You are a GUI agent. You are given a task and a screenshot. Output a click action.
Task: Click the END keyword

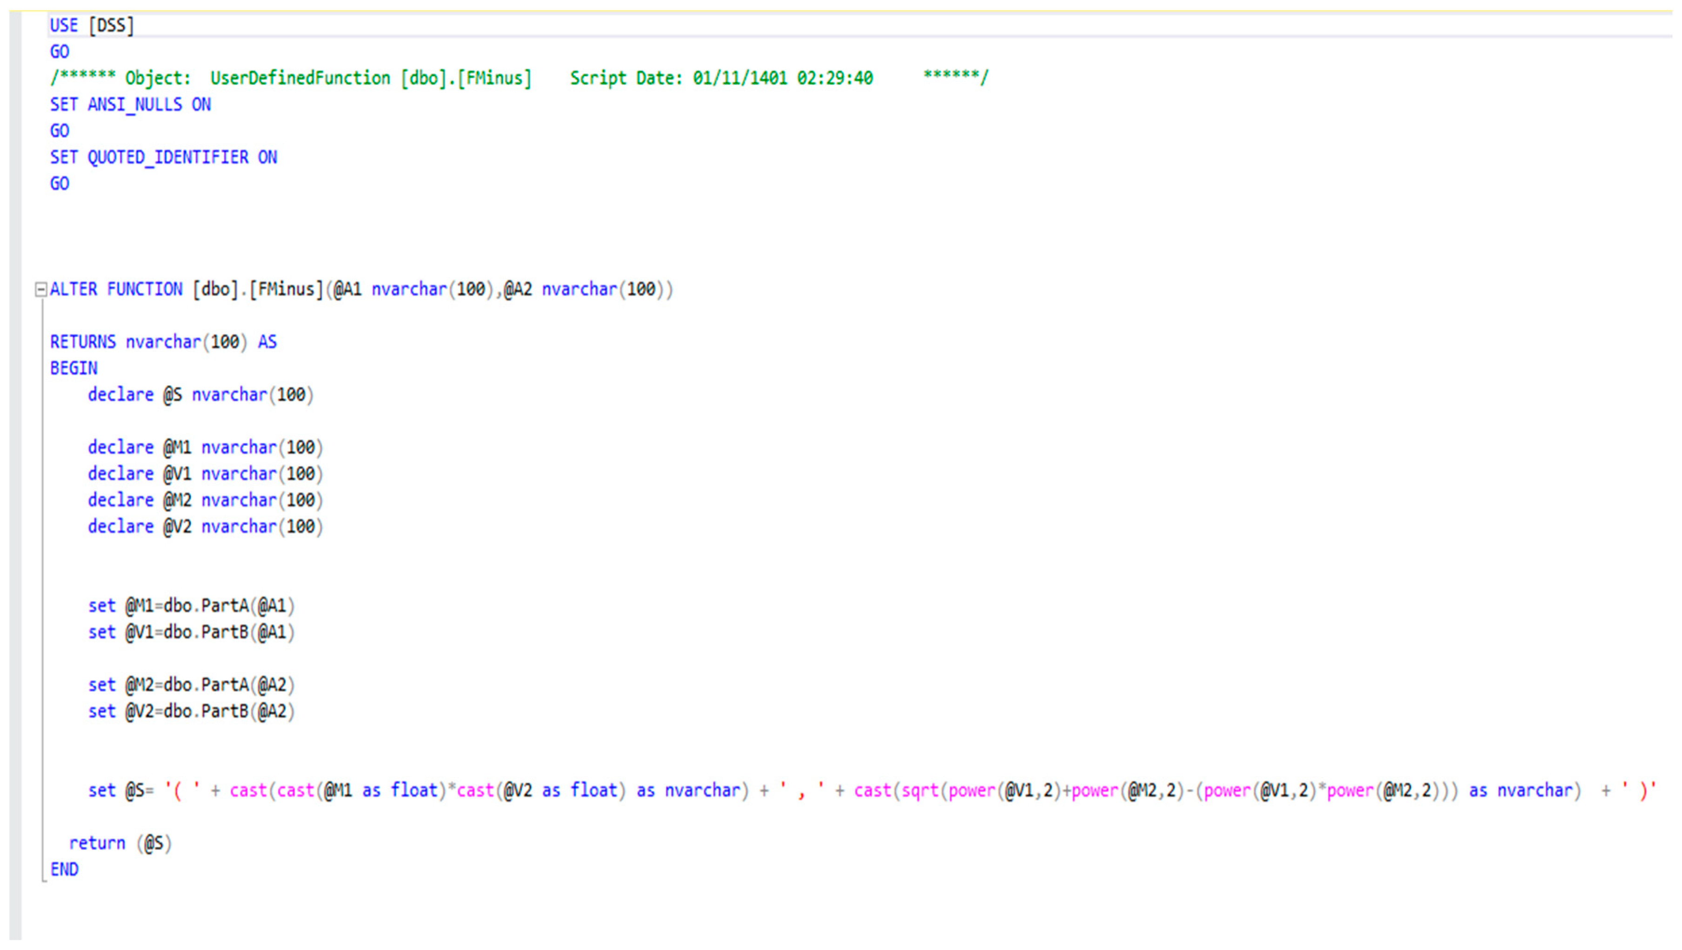pyautogui.click(x=64, y=870)
